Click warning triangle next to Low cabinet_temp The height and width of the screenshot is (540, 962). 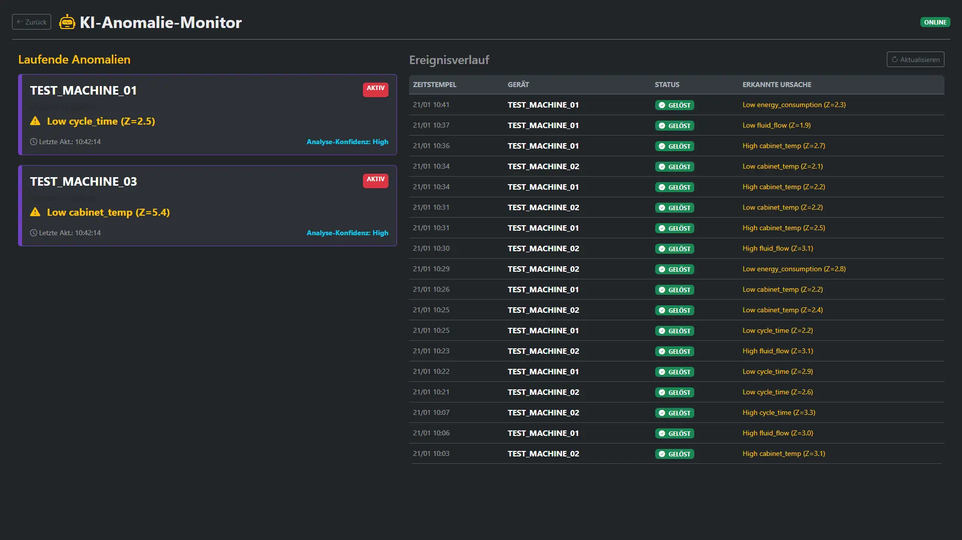pos(35,212)
